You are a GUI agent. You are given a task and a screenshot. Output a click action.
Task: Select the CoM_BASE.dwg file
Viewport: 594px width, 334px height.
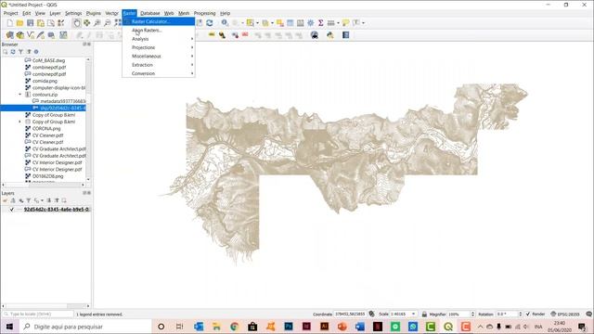coord(48,60)
